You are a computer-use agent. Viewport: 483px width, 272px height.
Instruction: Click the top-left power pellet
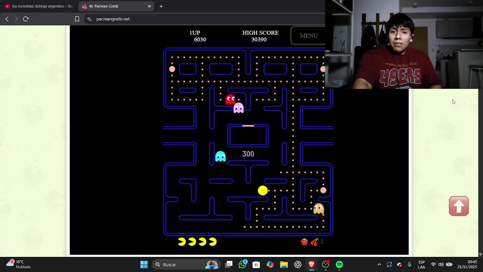(x=172, y=69)
